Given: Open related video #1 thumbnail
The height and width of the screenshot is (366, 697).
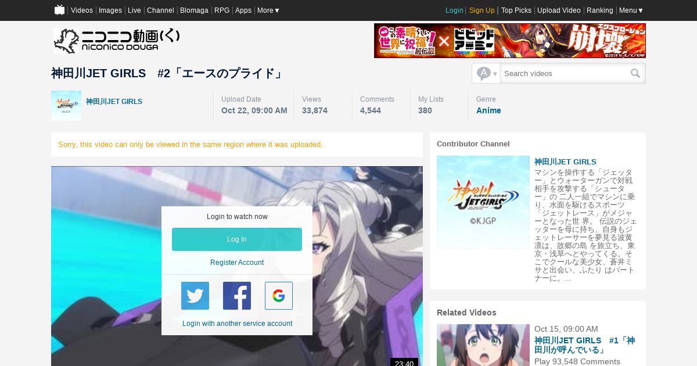Looking at the screenshot, I should point(483,345).
